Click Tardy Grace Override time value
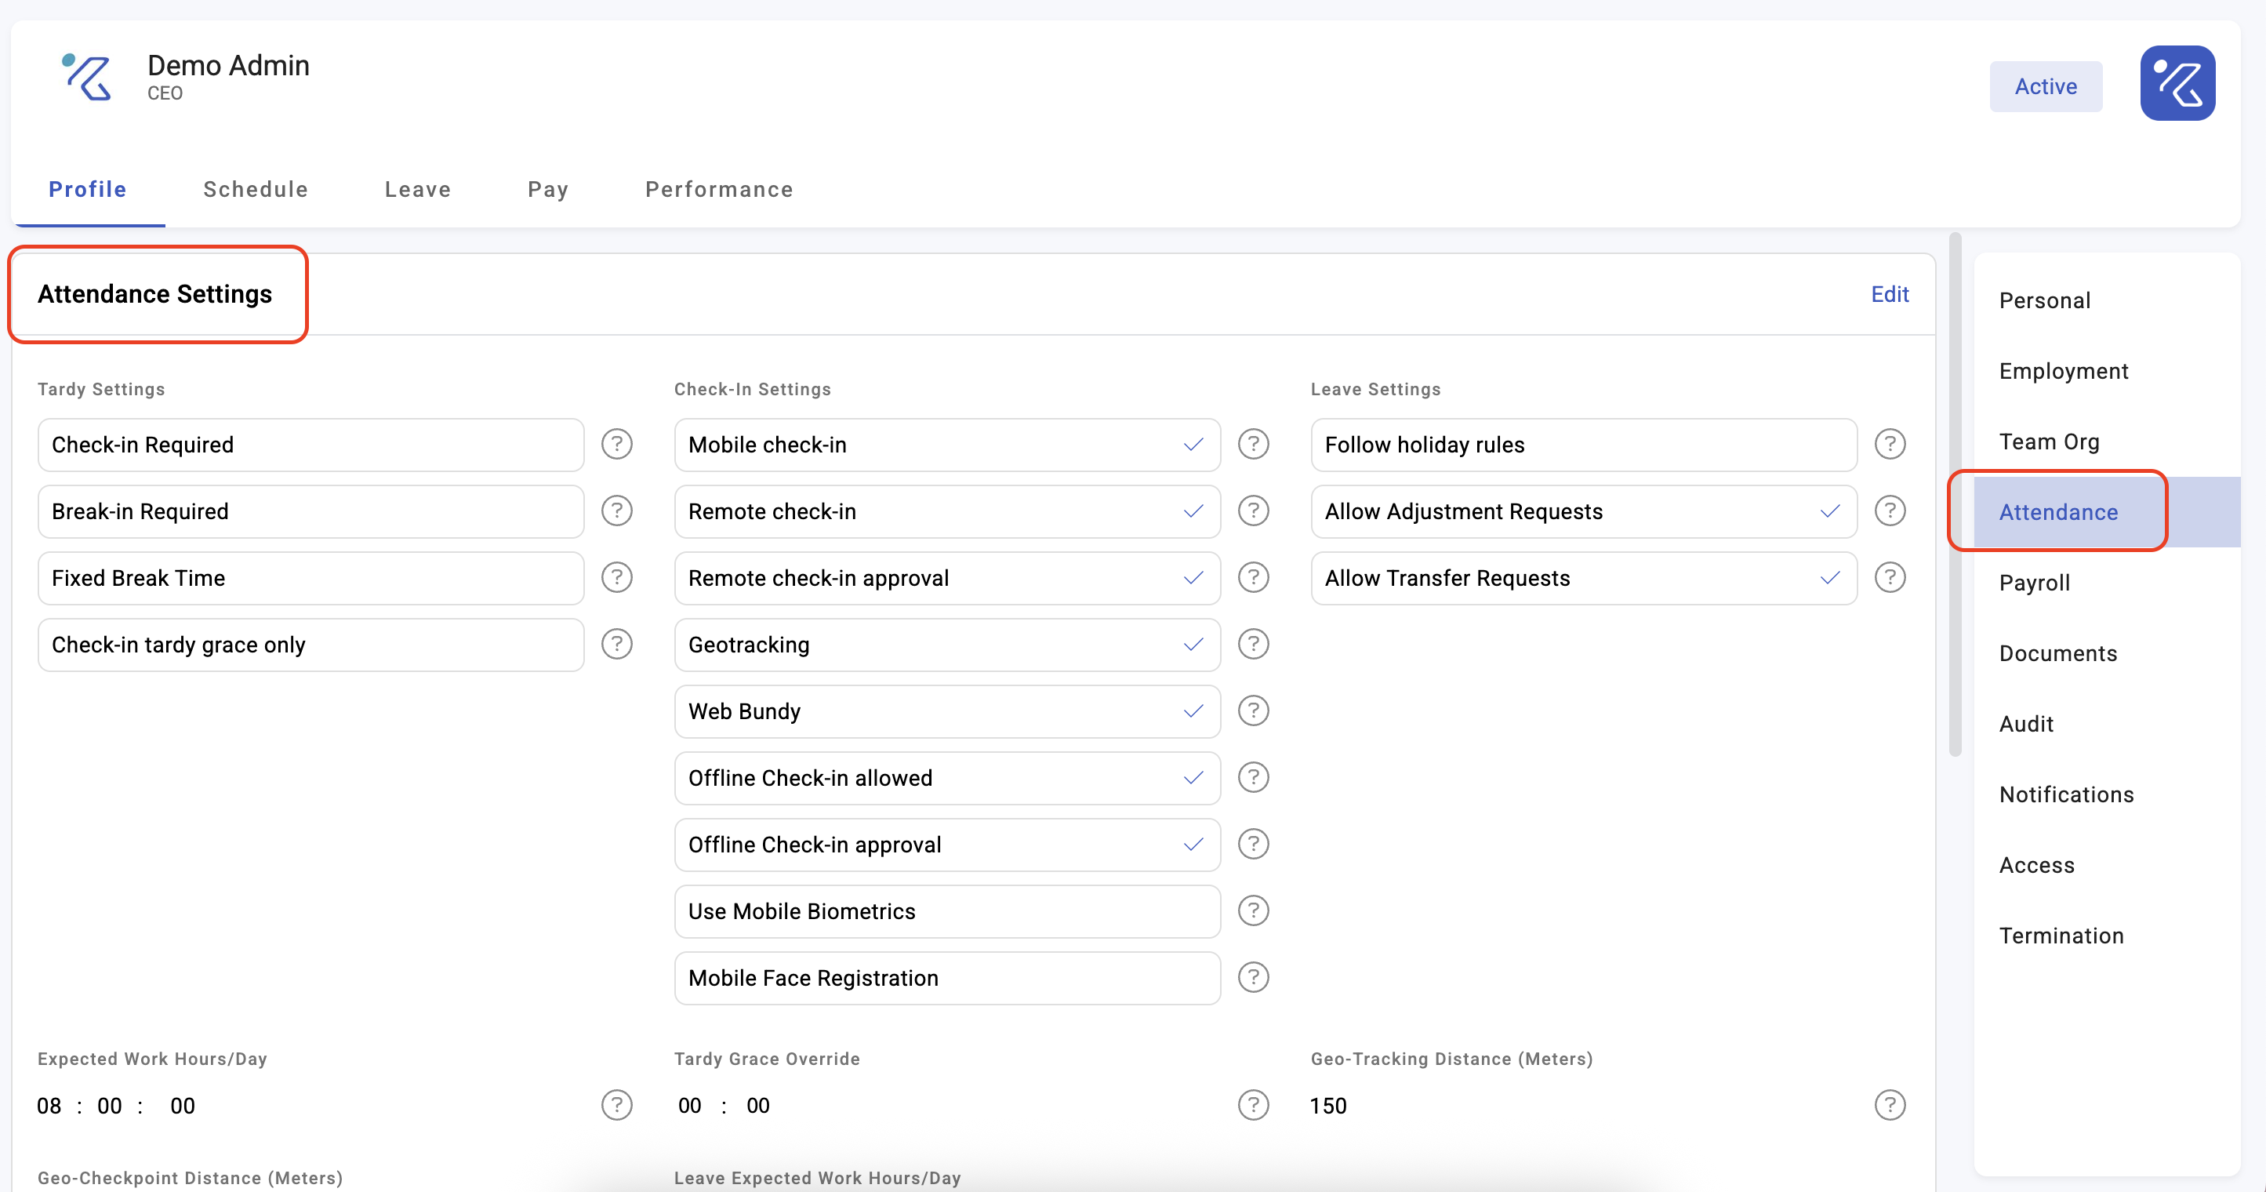This screenshot has width=2266, height=1192. pos(723,1106)
